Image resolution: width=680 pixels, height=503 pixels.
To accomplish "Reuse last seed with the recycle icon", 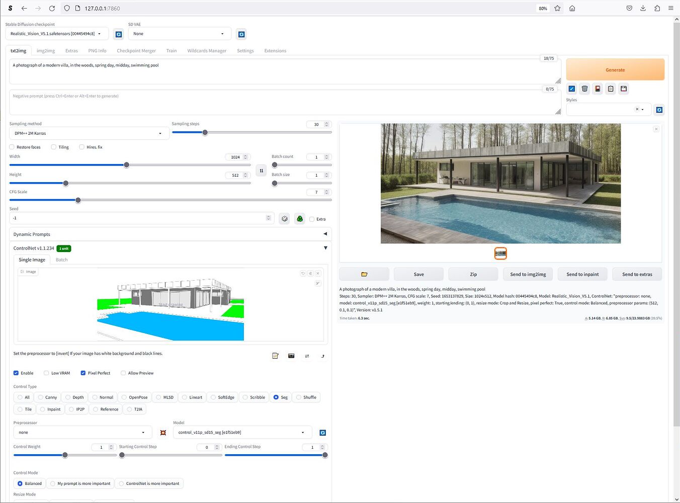I will click(x=299, y=218).
